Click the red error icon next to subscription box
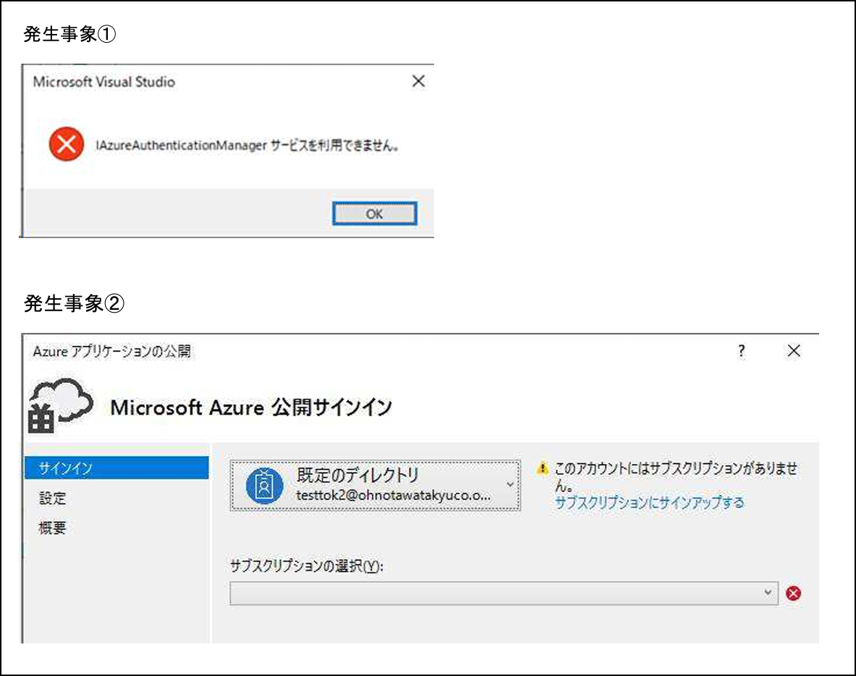The image size is (856, 676). tap(793, 593)
